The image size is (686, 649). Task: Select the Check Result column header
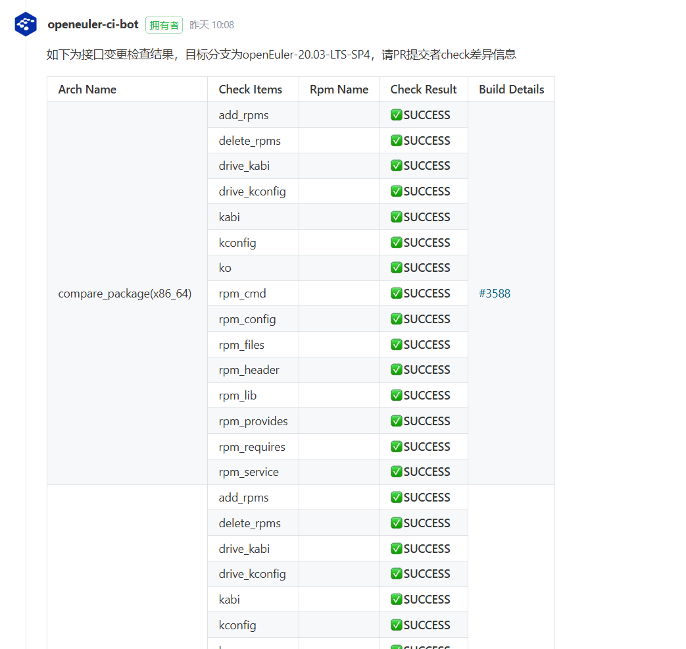tap(423, 90)
